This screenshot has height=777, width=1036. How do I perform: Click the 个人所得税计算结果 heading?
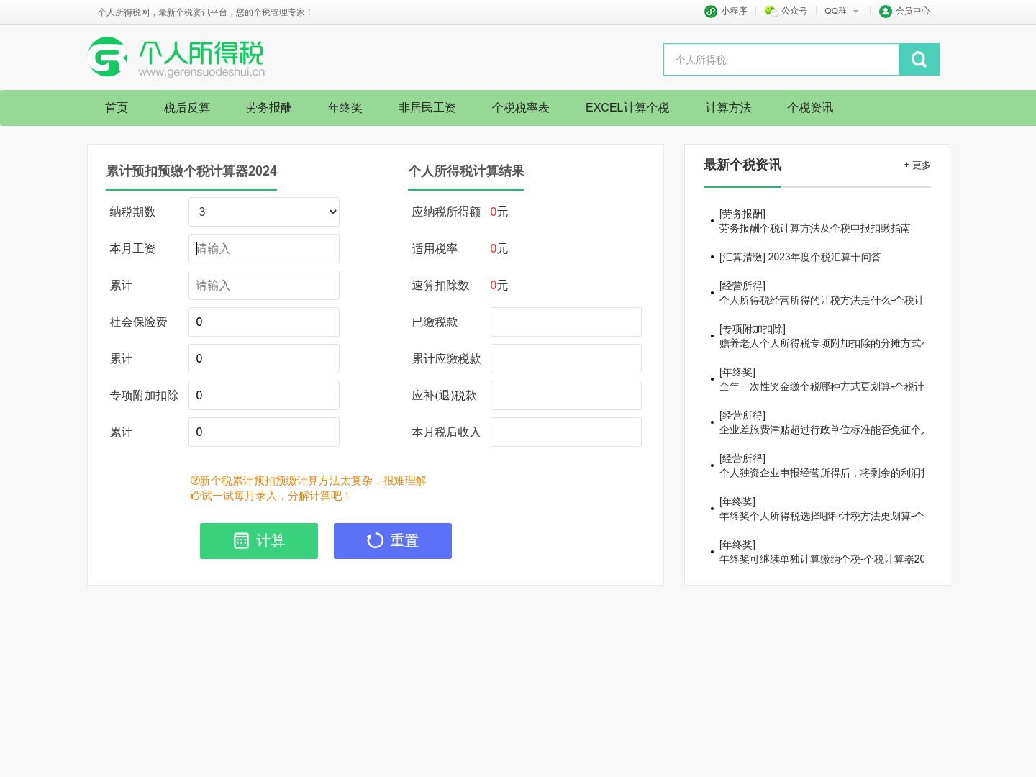coord(466,171)
